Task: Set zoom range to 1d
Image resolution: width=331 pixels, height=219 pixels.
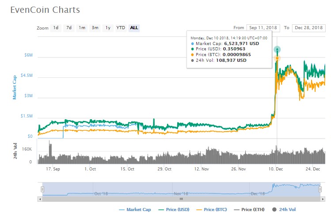Action: [56, 28]
